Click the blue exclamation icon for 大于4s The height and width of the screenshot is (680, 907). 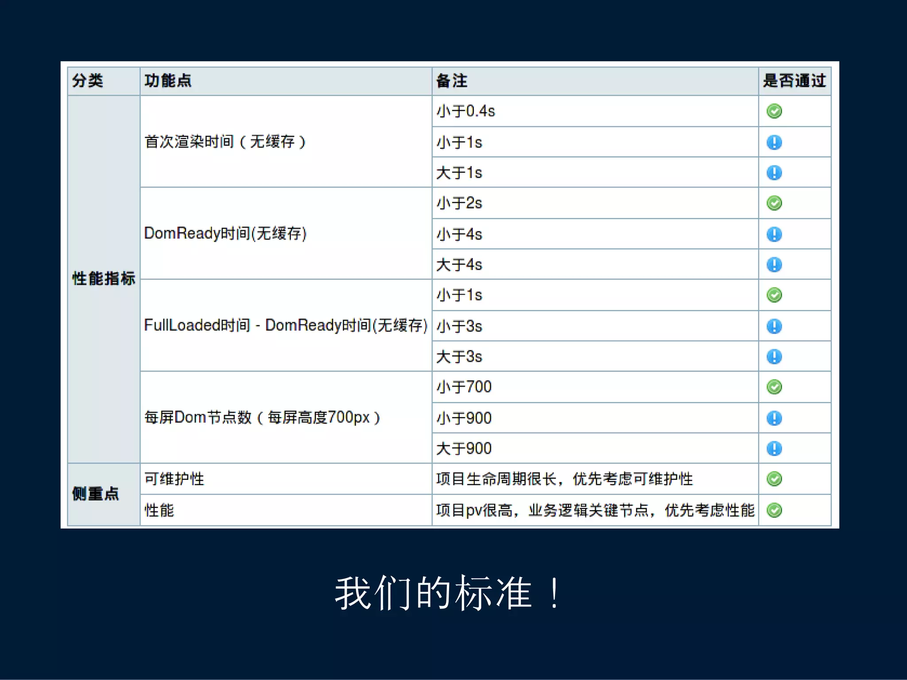pos(774,265)
